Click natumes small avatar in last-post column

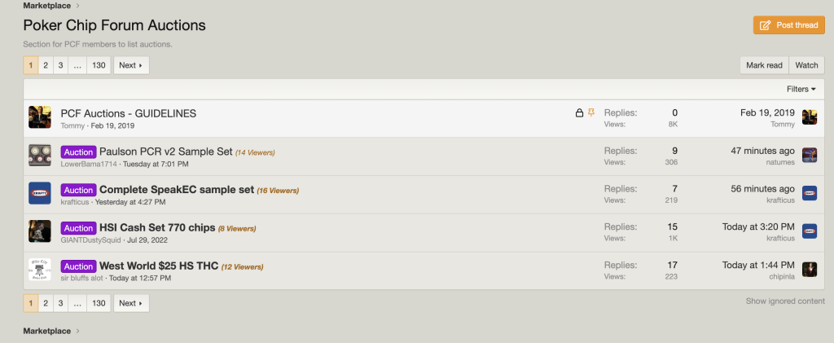[x=810, y=156]
